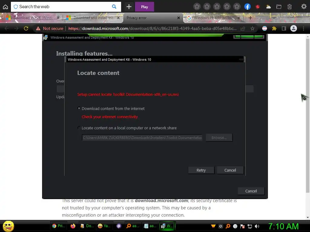Open the folder icon in the top bar
Image resolution: width=310 pixels, height=232 pixels.
coord(279,7)
